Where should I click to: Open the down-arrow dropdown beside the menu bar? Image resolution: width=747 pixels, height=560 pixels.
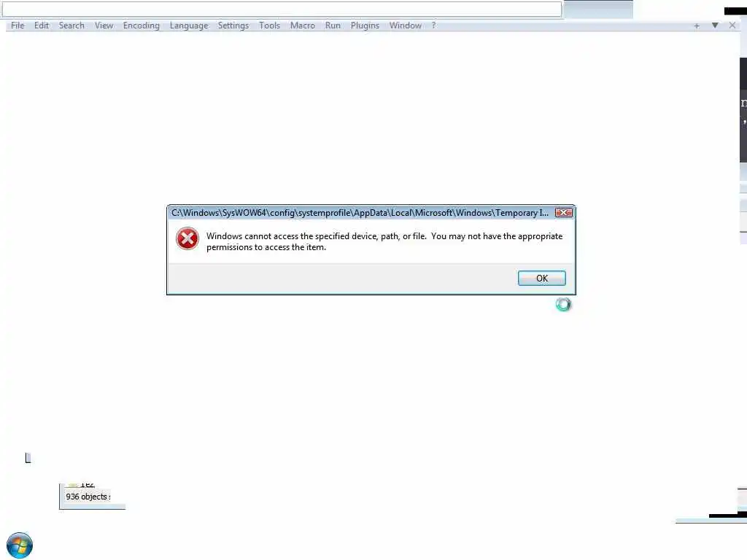pos(715,26)
